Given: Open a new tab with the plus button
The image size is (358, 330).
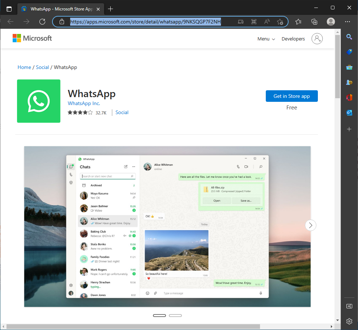Looking at the screenshot, I should [x=111, y=9].
